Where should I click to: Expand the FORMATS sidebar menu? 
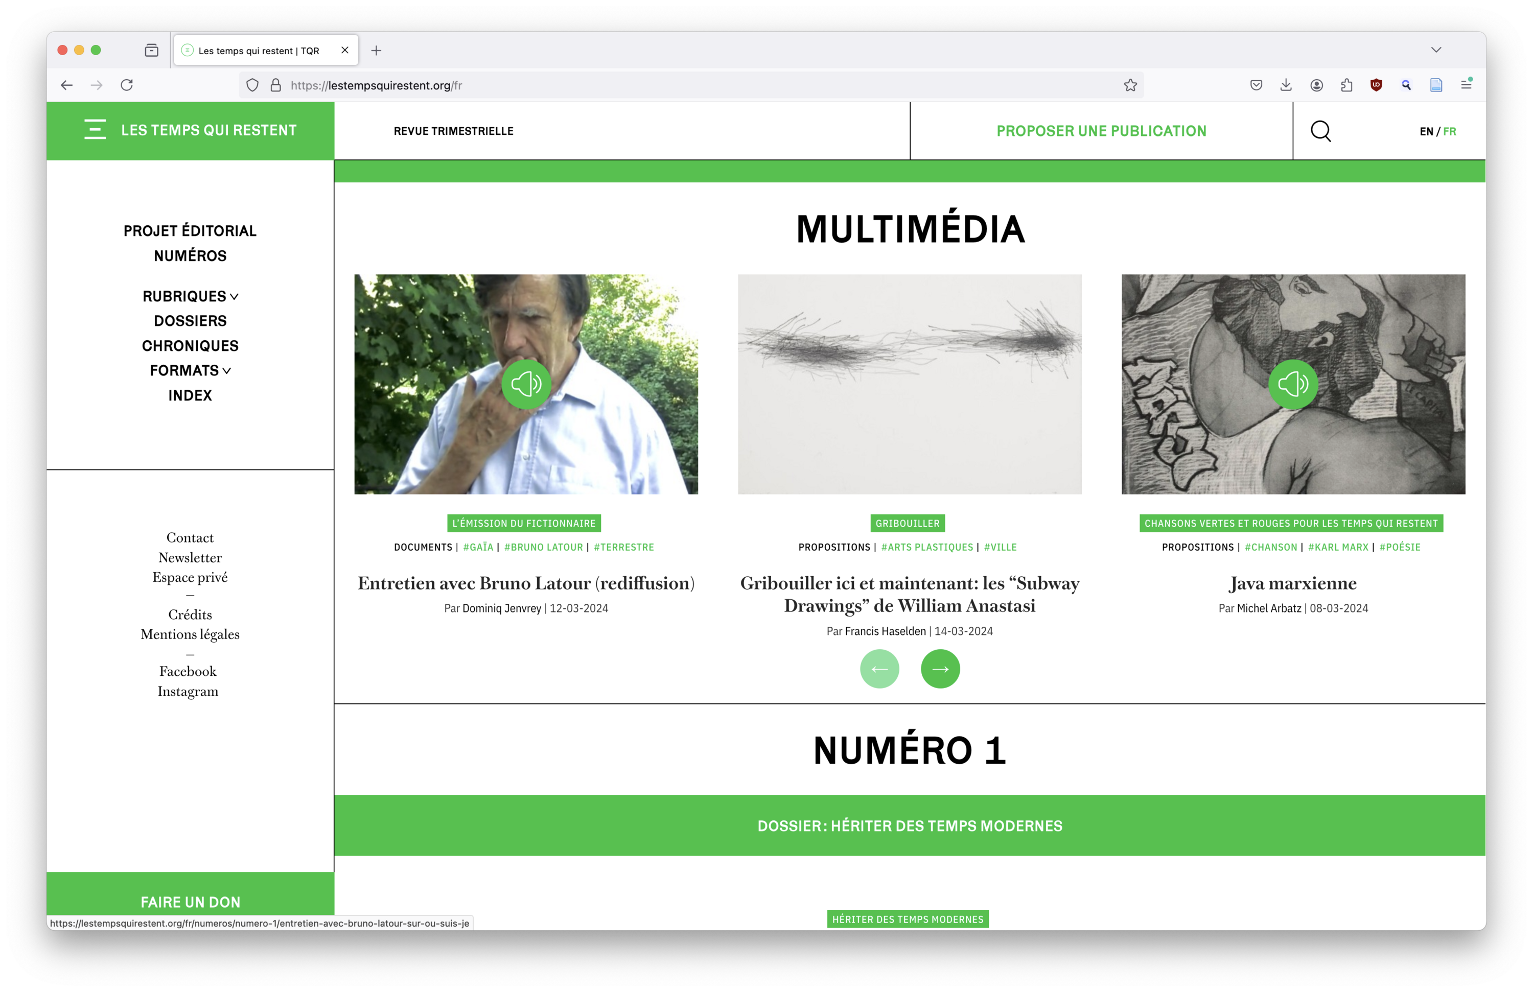pyautogui.click(x=190, y=370)
